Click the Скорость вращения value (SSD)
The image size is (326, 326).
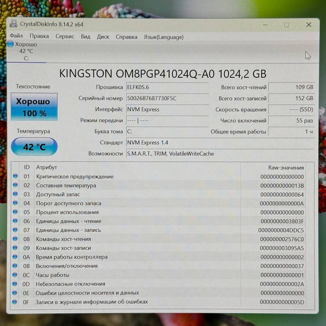click(x=291, y=109)
